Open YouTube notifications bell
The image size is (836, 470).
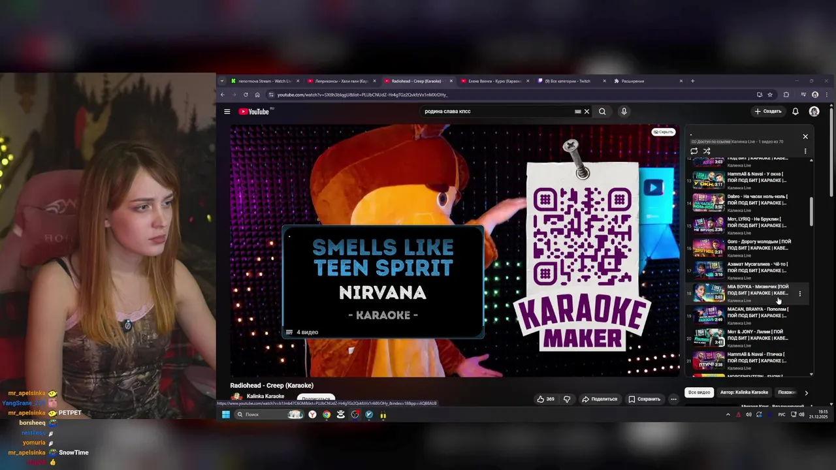point(795,112)
